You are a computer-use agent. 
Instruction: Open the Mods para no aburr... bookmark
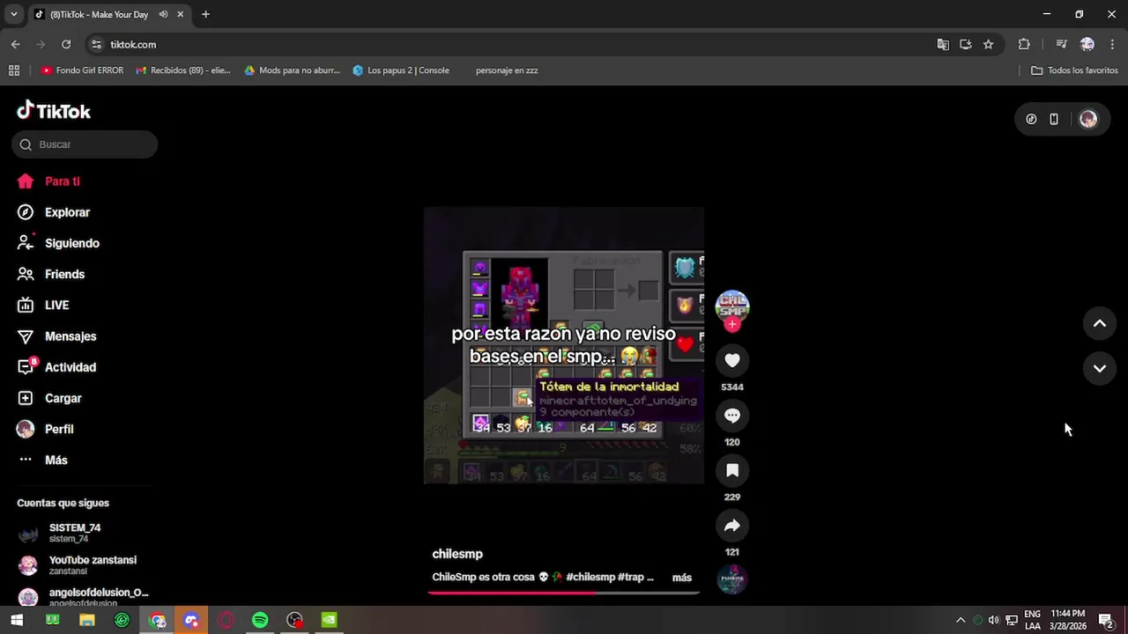point(292,70)
